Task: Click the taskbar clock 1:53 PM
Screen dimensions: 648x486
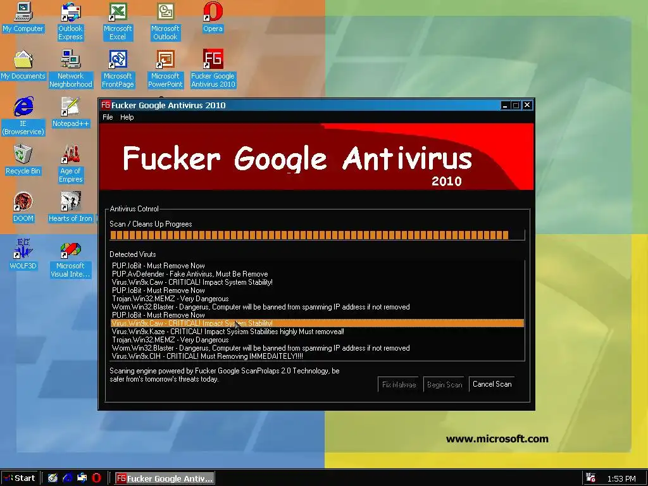Action: pyautogui.click(x=621, y=478)
